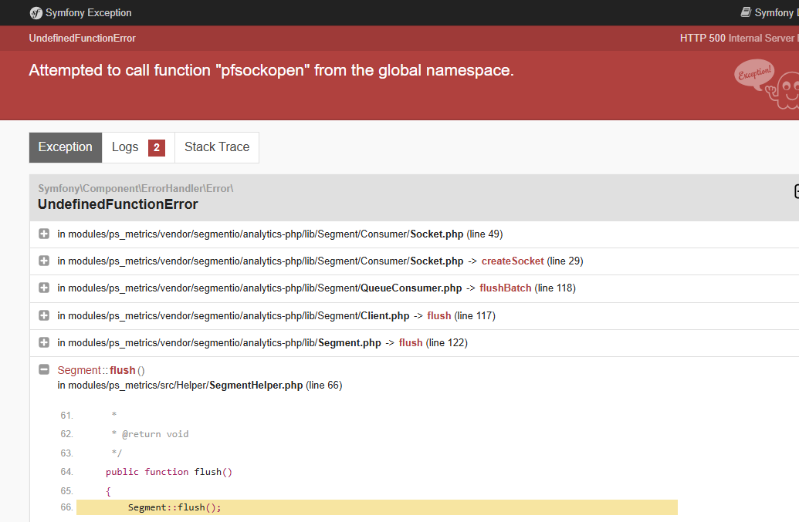
Task: Collapse the Segment::flush SegmentHelper.php trace
Action: coord(44,369)
